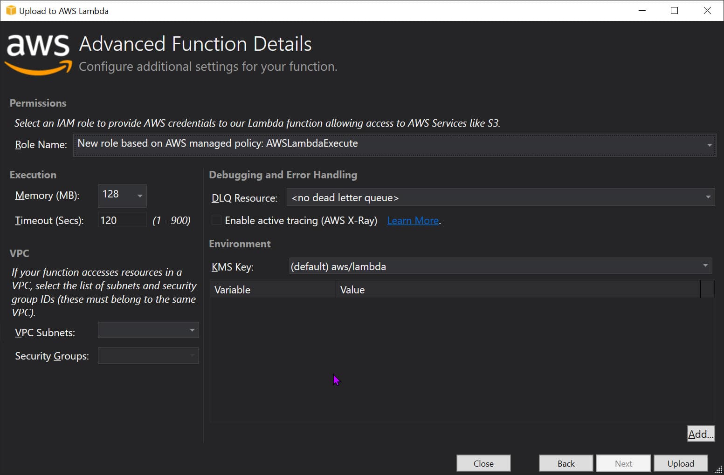Click the Next button

tap(623, 463)
